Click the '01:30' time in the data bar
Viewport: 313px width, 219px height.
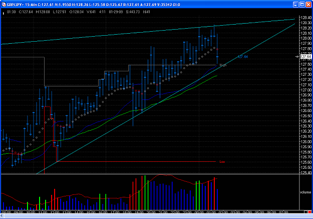[x=12, y=12]
